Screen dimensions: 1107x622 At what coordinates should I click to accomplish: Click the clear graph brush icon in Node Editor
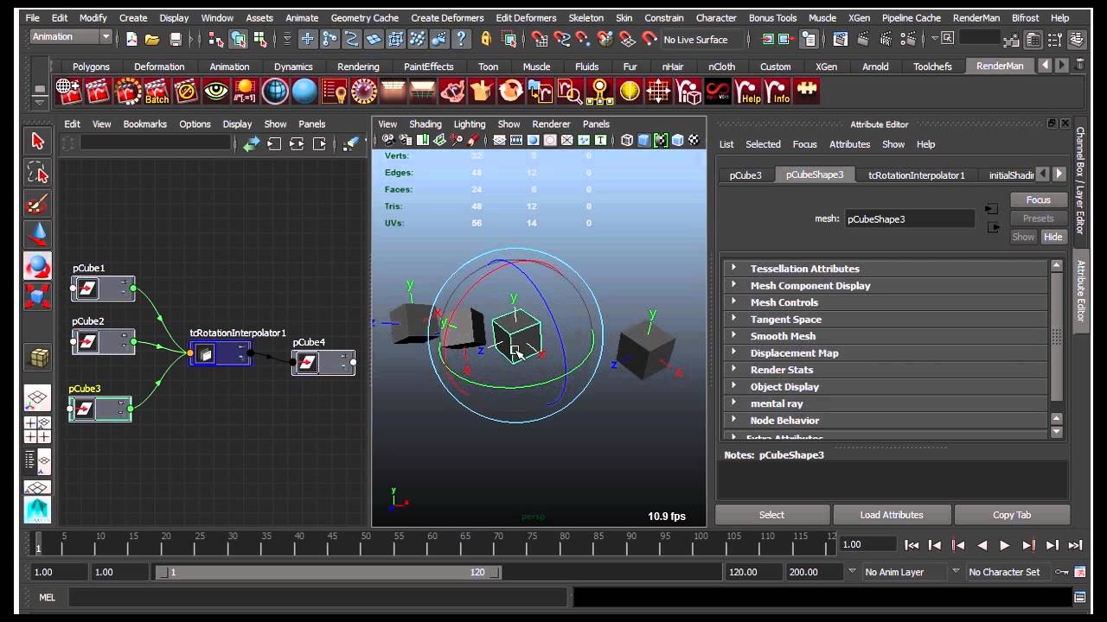pos(352,144)
